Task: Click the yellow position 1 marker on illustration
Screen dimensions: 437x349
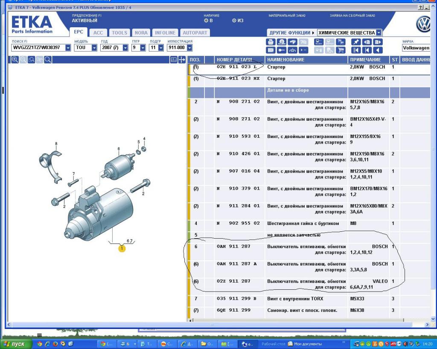Action: 122,248
